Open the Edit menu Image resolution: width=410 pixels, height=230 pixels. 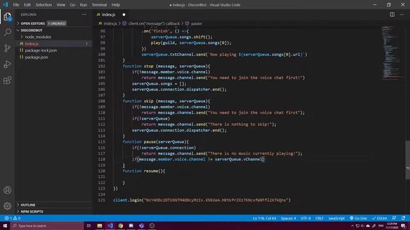coord(27,4)
